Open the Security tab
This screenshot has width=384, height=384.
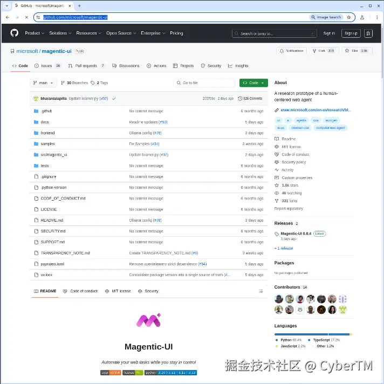coord(211,66)
